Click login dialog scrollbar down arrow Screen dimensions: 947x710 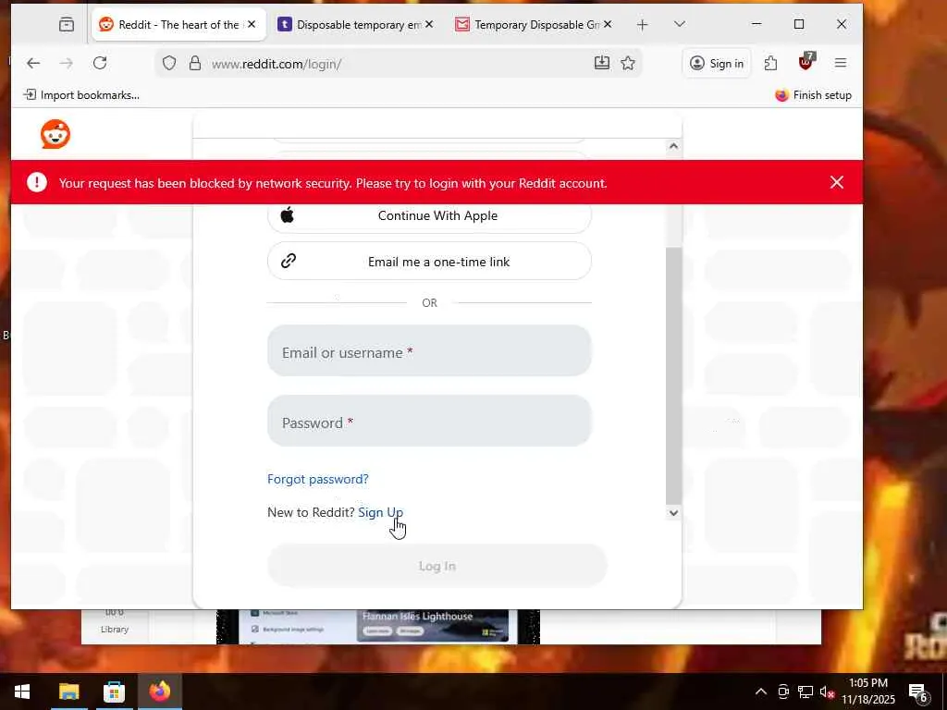673,512
